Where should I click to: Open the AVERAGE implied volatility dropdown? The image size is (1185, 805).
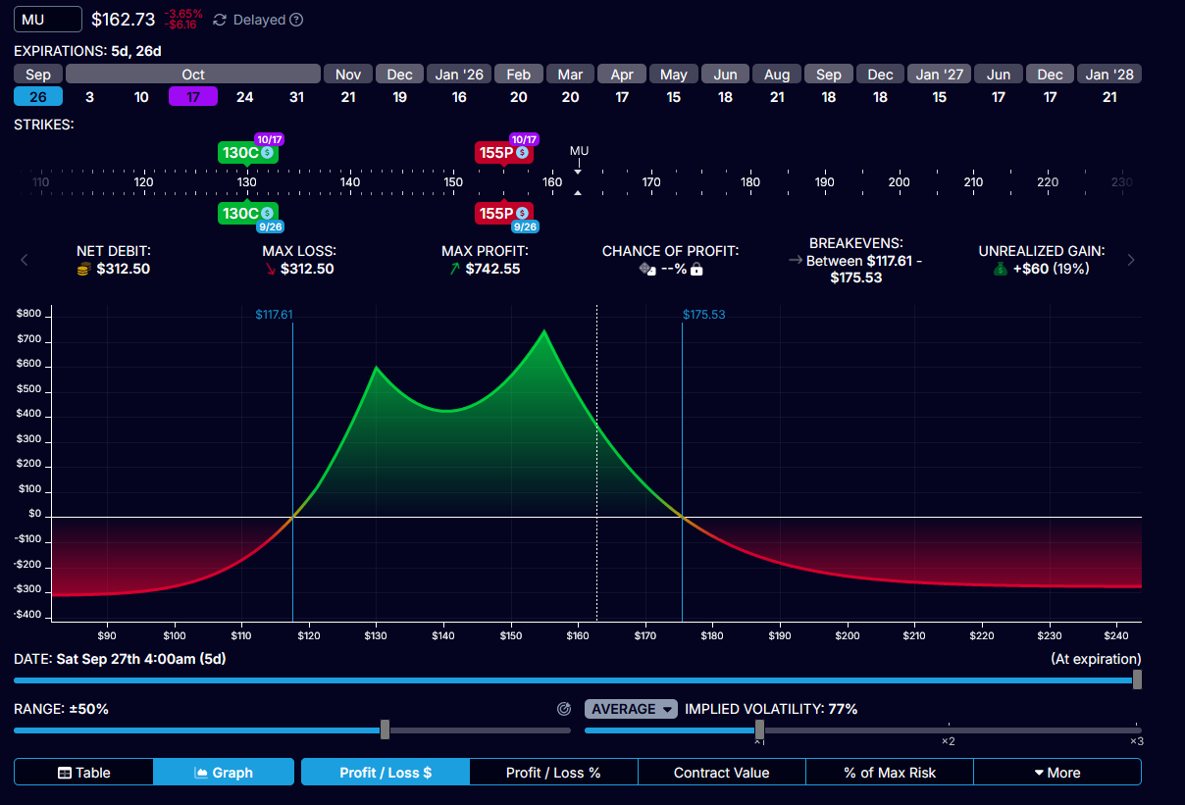[631, 708]
